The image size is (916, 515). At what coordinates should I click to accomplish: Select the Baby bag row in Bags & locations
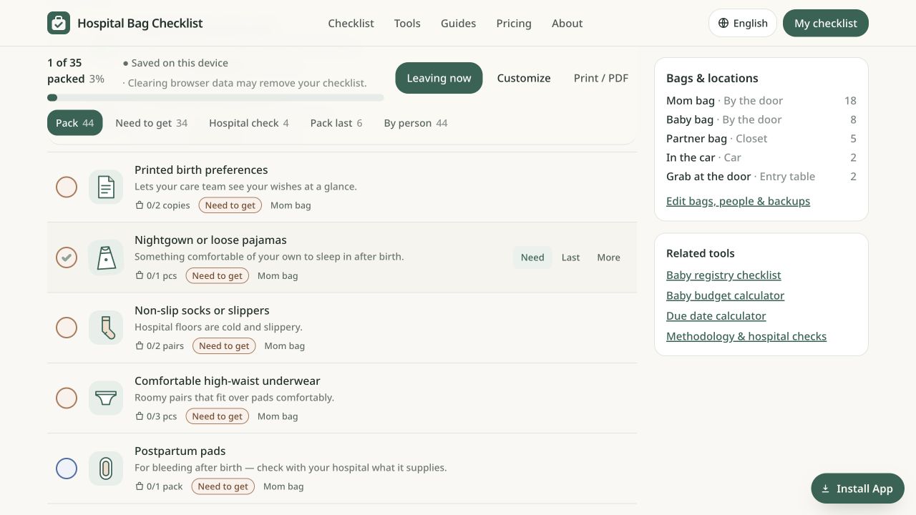(761, 119)
